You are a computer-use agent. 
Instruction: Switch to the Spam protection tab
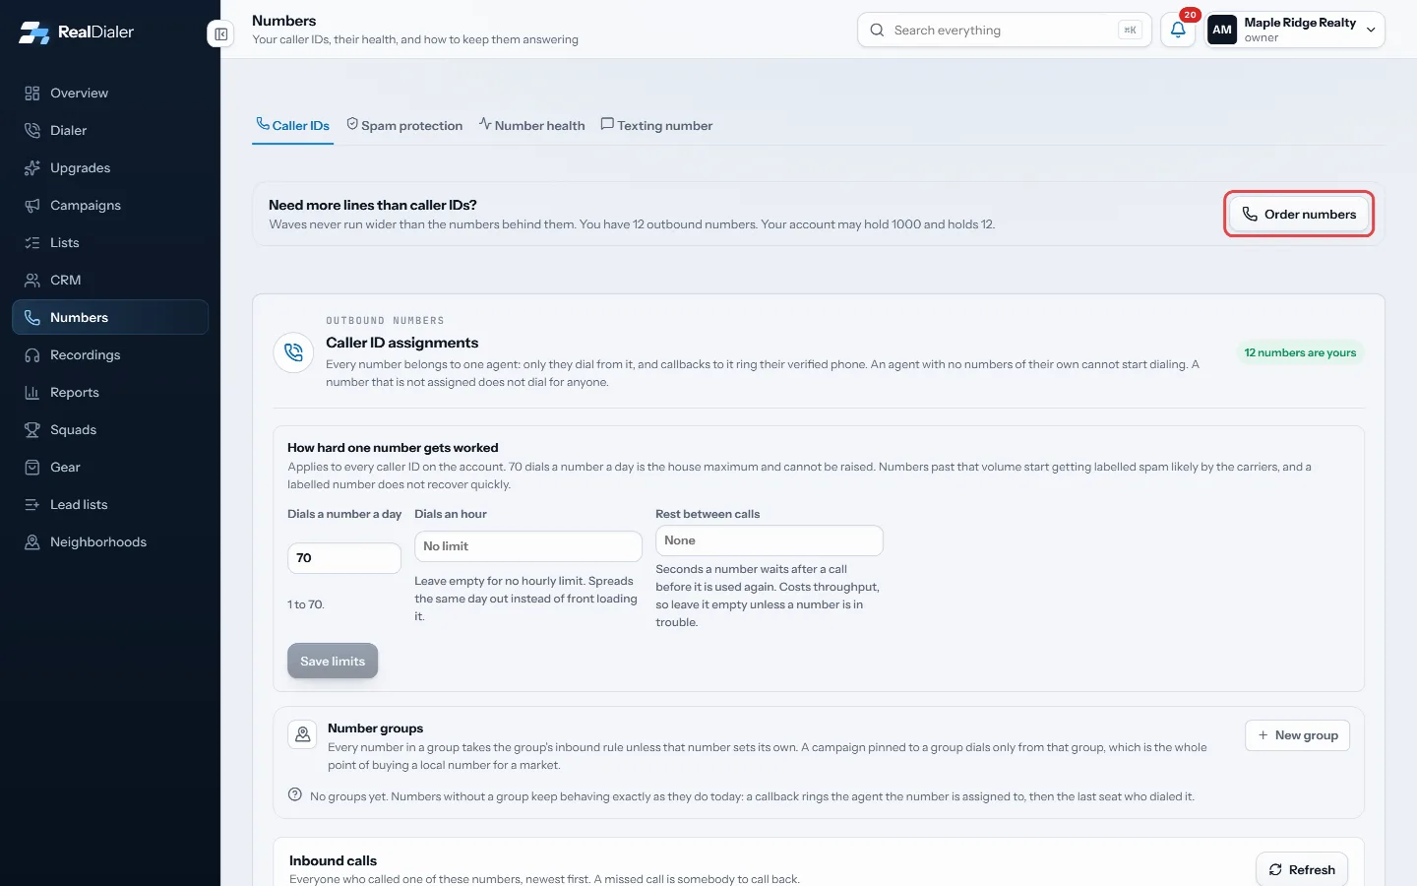click(404, 125)
